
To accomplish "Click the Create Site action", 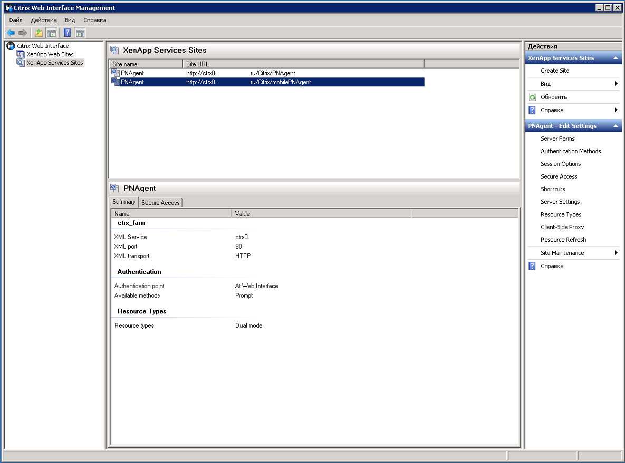I will tap(555, 71).
